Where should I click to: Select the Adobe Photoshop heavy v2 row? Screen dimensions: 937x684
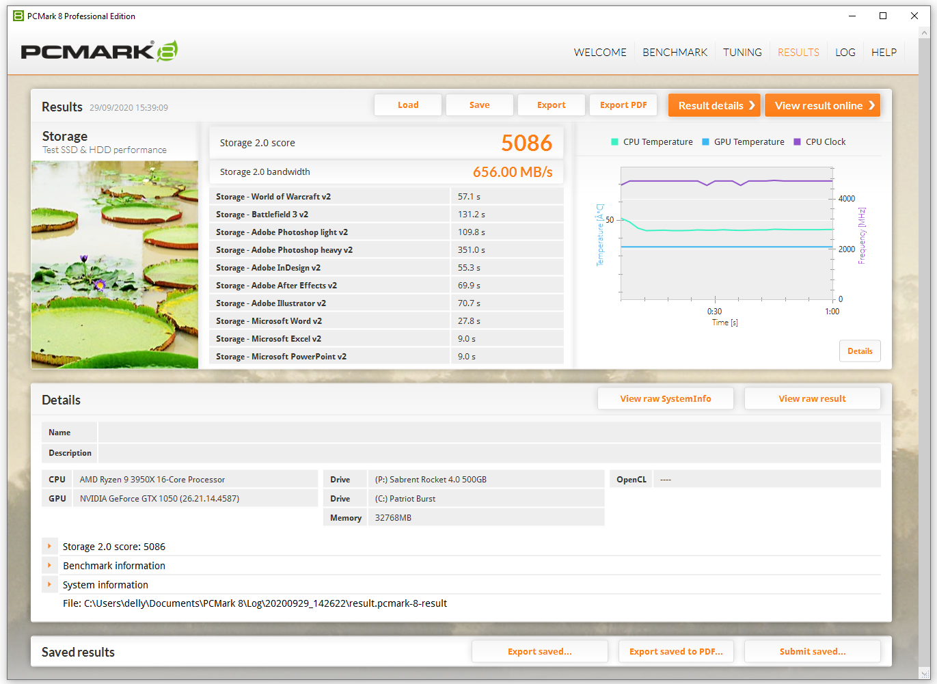click(x=386, y=250)
